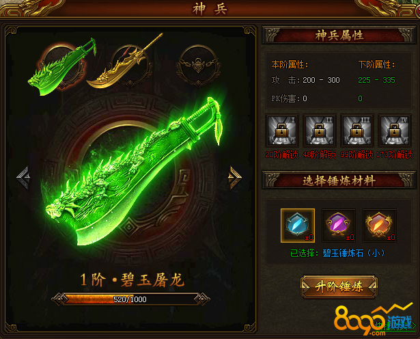Click locked skill slot I (20阶解锁)
This screenshot has width=420, height=339.
click(x=282, y=131)
